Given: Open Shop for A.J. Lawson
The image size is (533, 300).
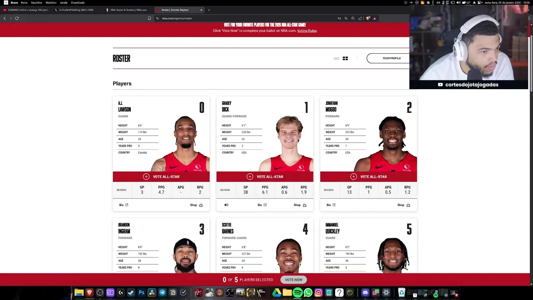Looking at the screenshot, I should click(x=196, y=205).
